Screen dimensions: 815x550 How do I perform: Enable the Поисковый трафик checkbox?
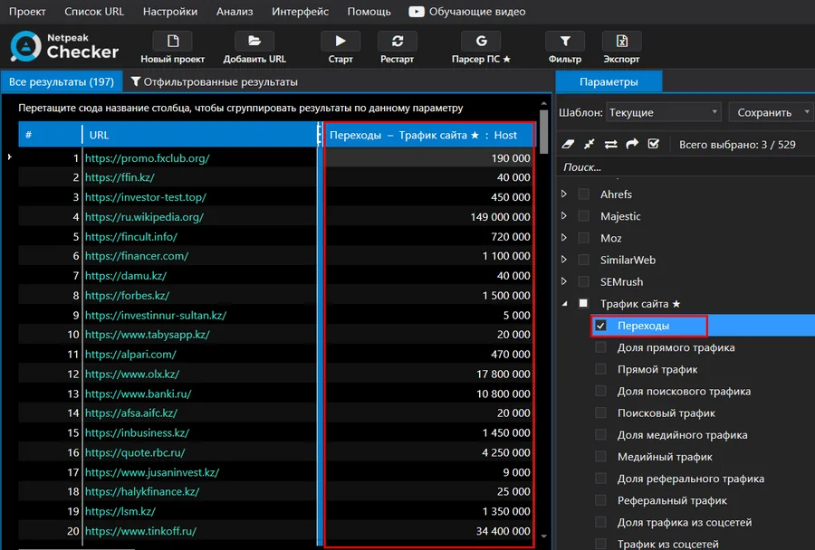coord(601,412)
